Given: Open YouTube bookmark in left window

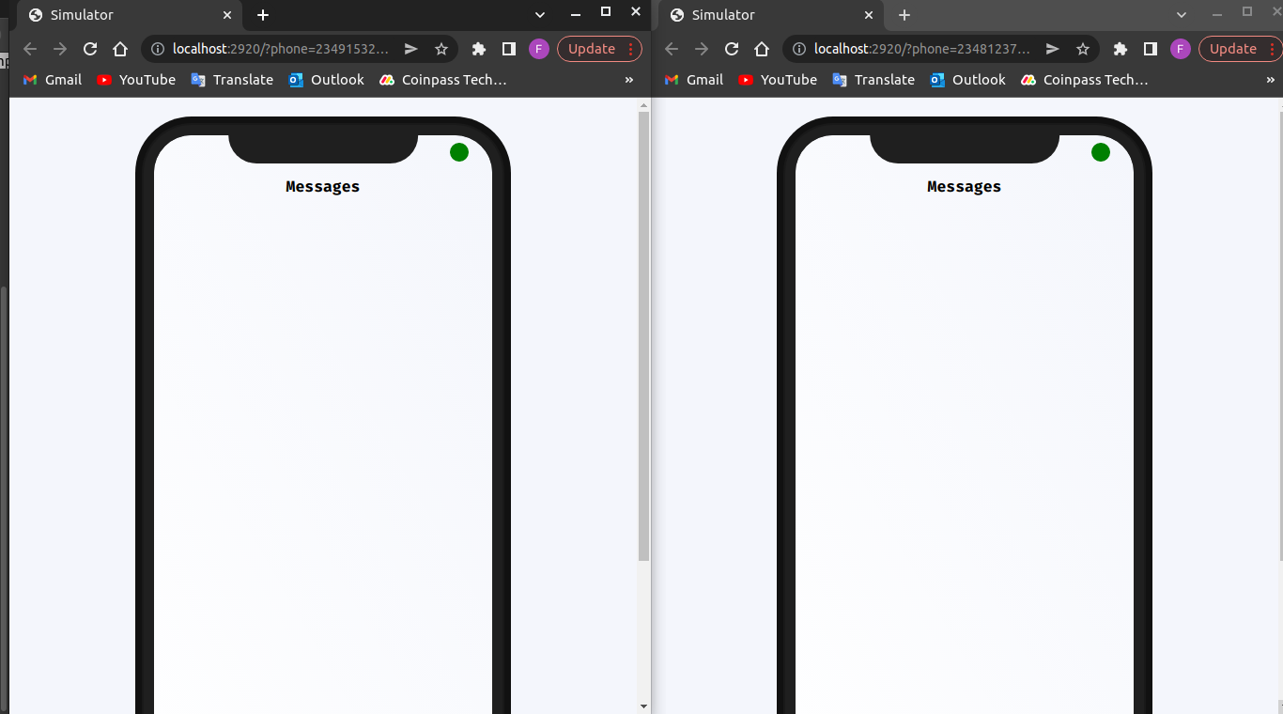Looking at the screenshot, I should 136,80.
